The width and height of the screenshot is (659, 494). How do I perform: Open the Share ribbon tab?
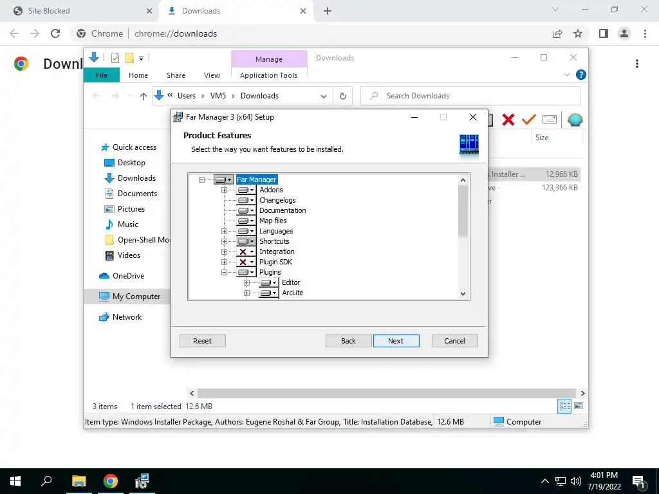coord(176,75)
